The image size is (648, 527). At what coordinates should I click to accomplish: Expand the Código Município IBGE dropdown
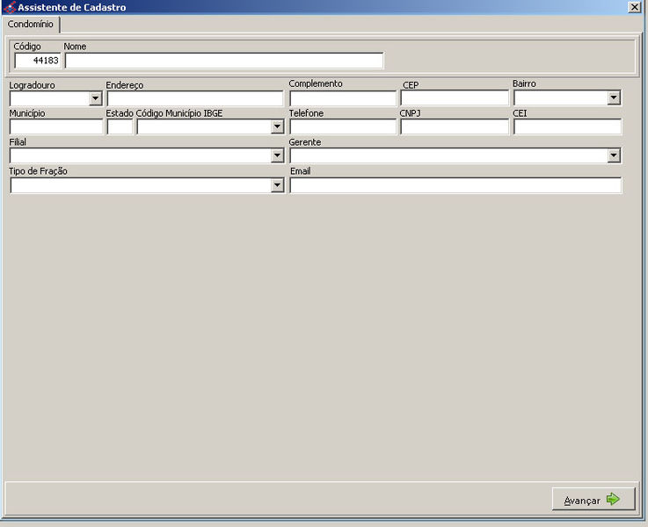[277, 127]
